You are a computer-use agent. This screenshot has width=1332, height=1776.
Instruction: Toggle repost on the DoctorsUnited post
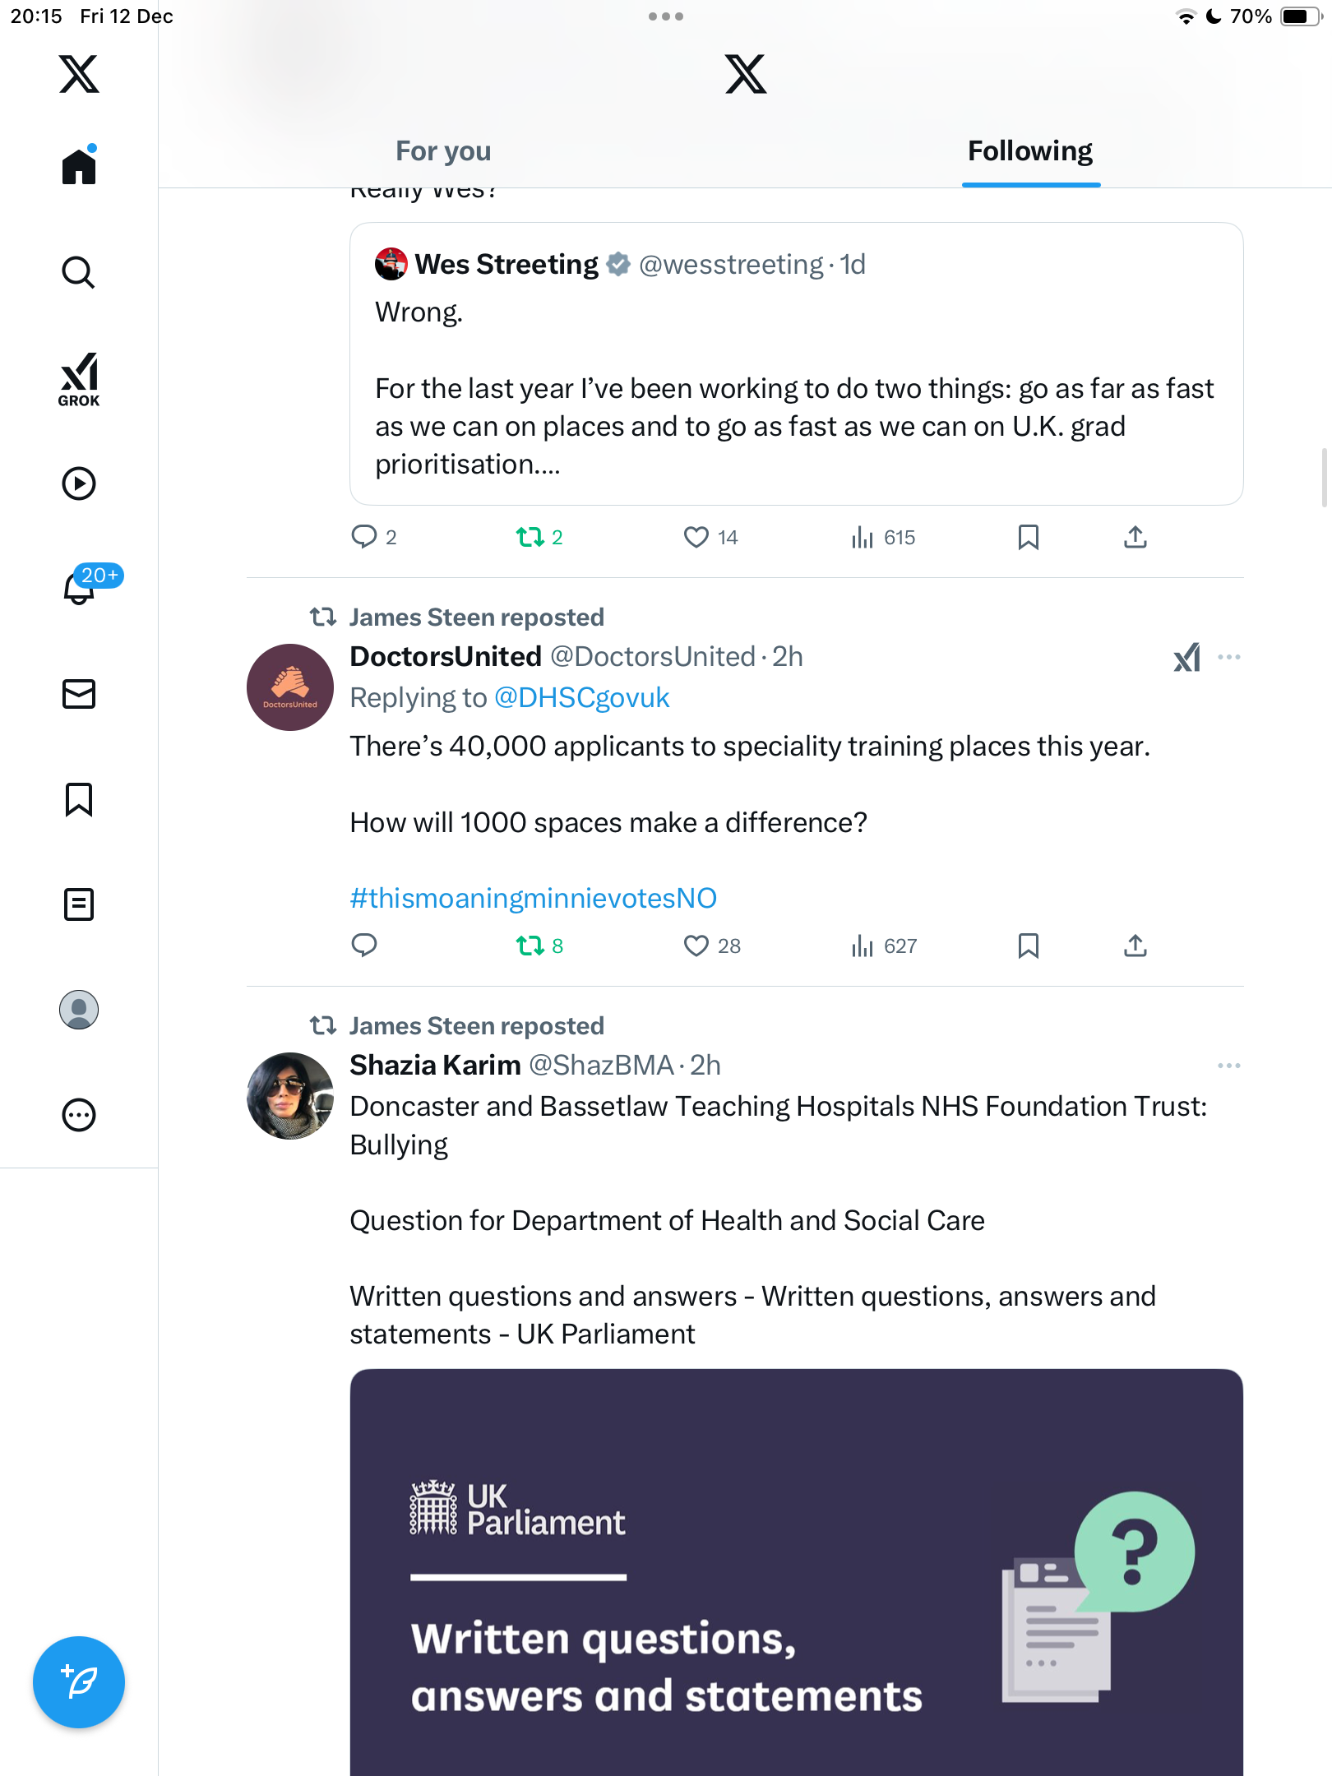tap(530, 946)
